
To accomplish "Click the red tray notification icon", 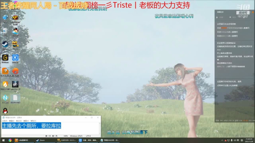I will coord(225,140).
